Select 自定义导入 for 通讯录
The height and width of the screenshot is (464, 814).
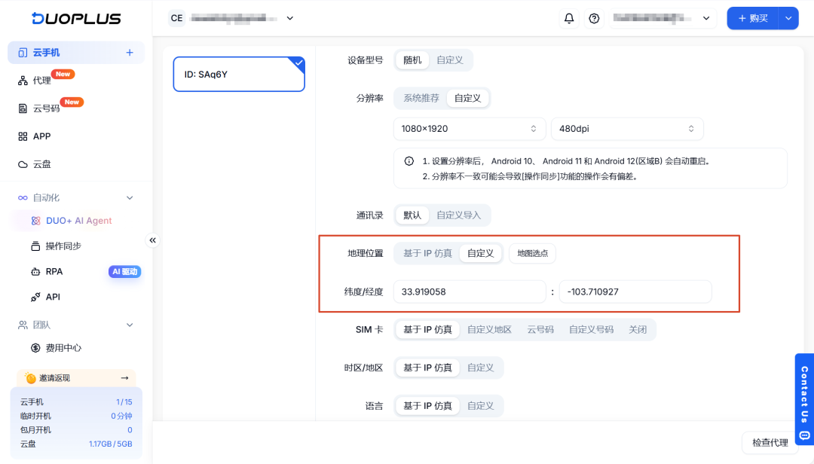click(x=458, y=215)
